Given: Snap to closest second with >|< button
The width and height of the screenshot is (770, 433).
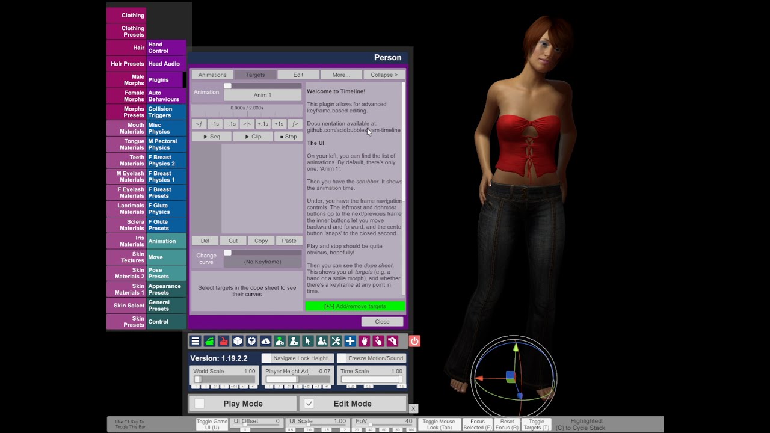Looking at the screenshot, I should (247, 124).
